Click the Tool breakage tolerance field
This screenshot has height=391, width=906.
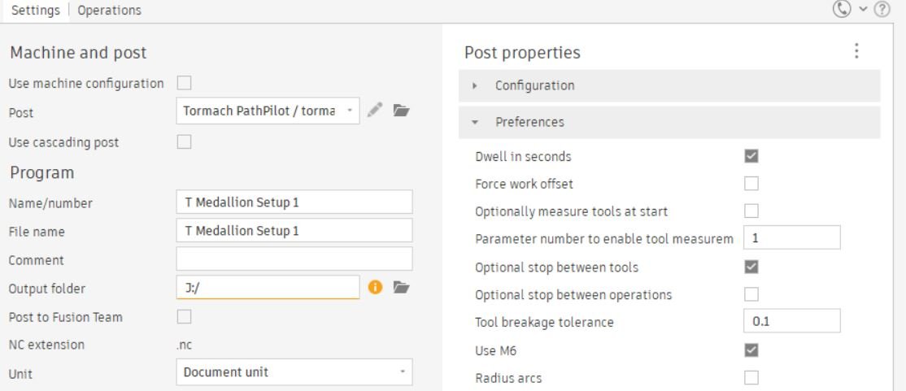(x=791, y=321)
